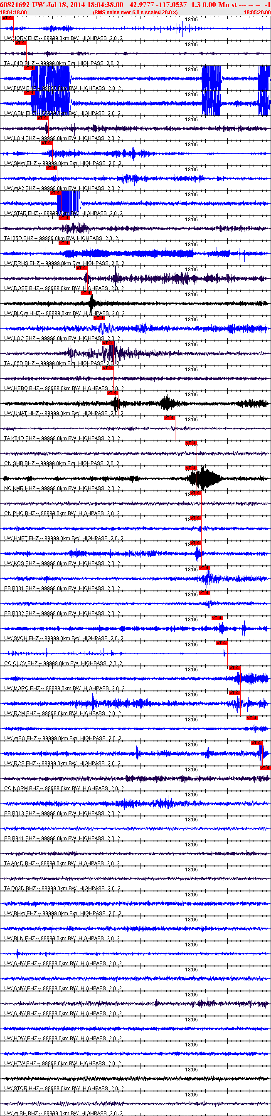Select the pick marker on PB B032 trace
This screenshot has width=271, height=1116.
(204, 594)
